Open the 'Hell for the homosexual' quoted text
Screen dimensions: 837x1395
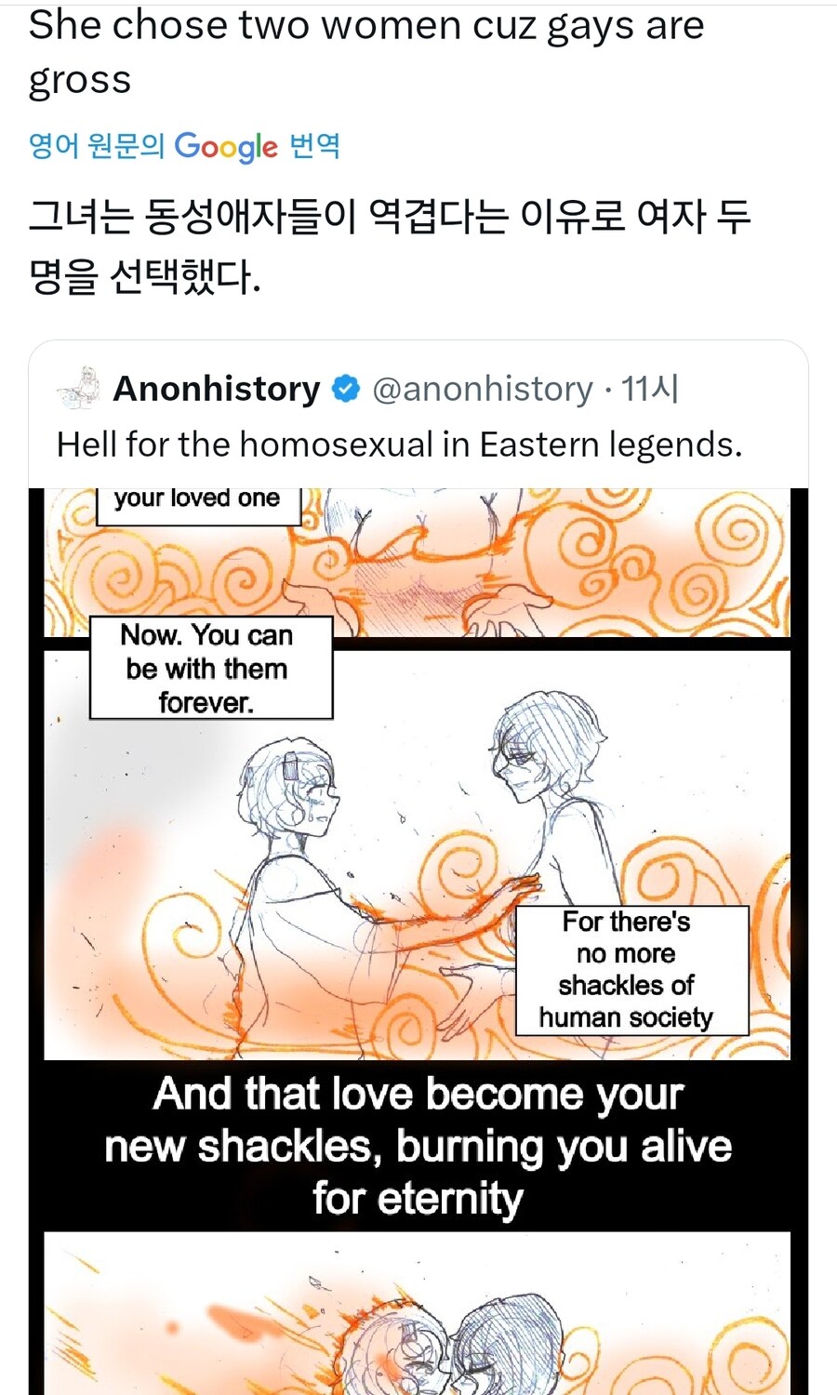click(x=400, y=445)
